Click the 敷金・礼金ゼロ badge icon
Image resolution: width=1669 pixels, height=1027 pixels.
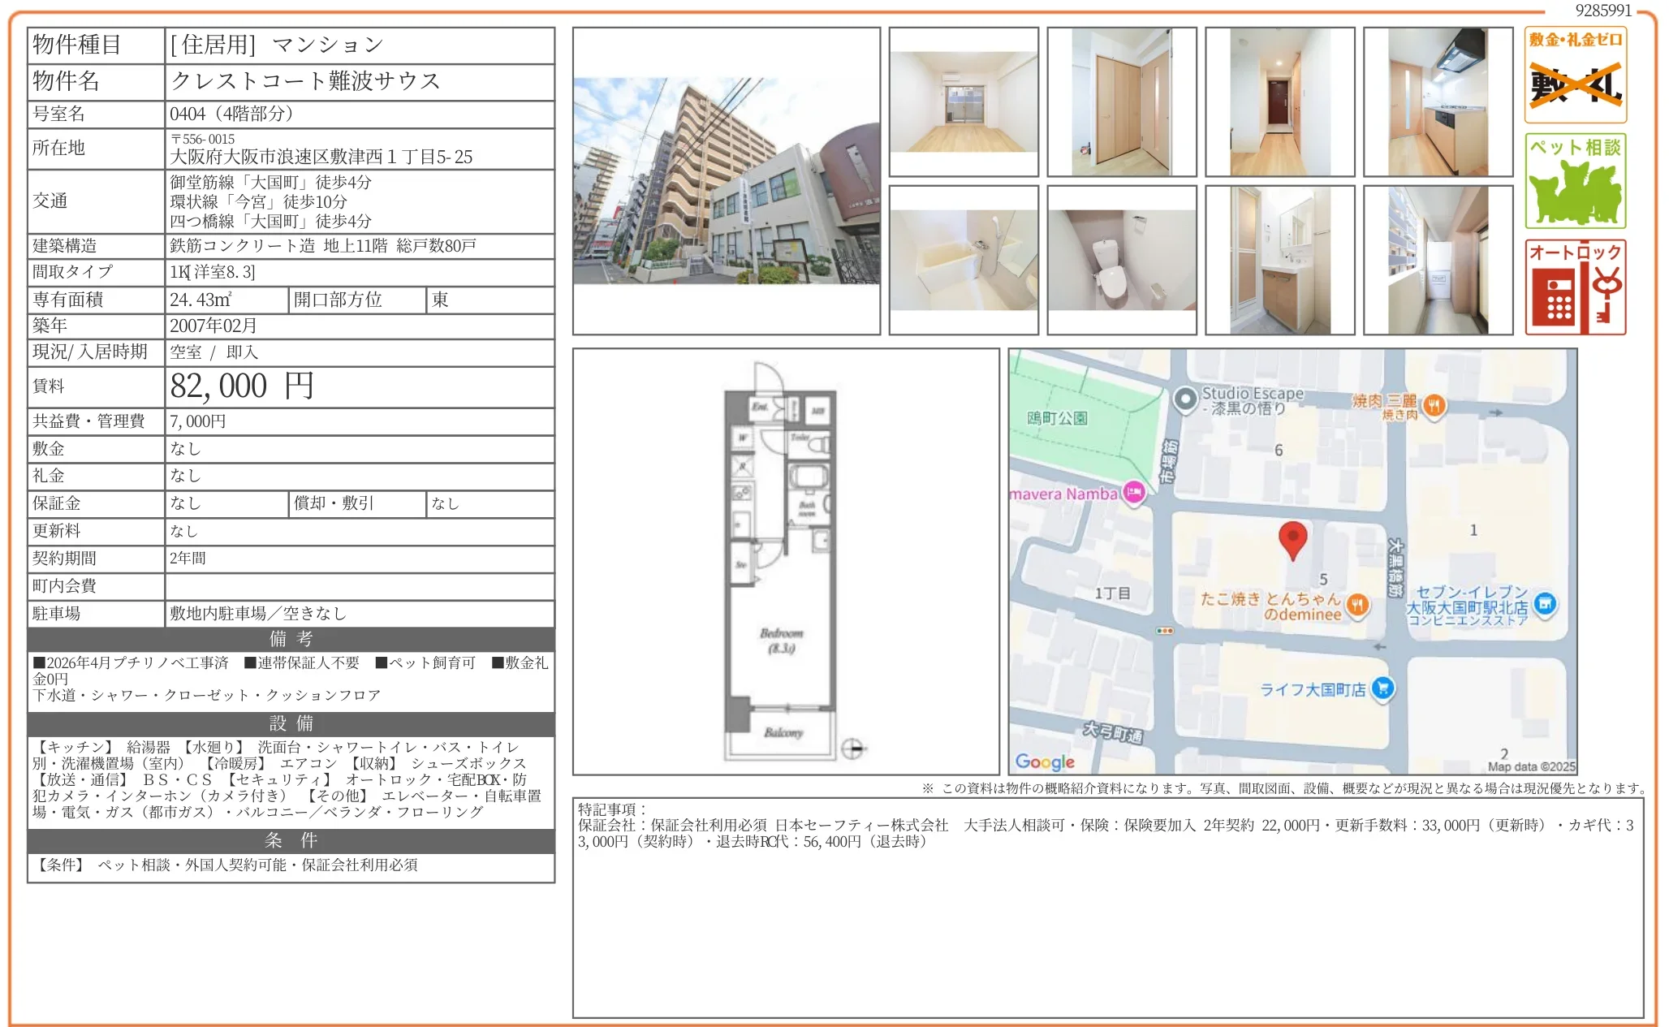tap(1574, 77)
